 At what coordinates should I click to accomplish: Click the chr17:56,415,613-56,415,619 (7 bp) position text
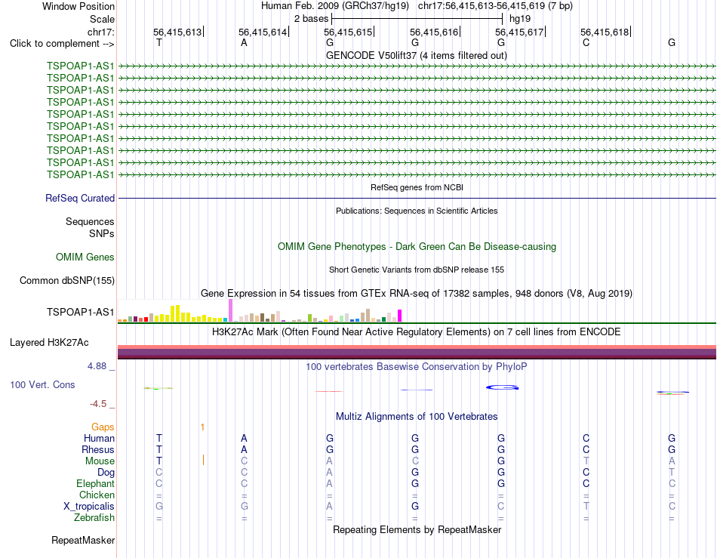[x=495, y=6]
